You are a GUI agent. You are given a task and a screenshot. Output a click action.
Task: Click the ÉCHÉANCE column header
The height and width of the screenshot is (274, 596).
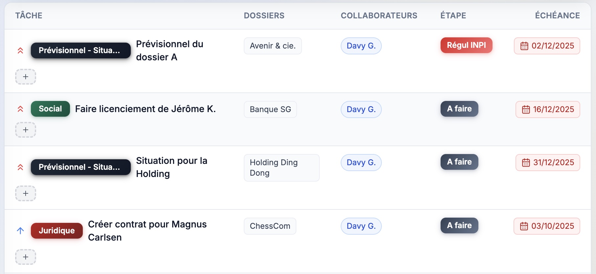point(558,15)
